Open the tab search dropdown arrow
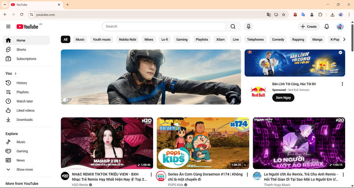354x188 pixels. 4,4
